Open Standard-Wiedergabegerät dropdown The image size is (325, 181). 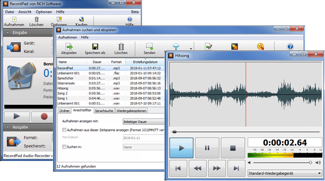tap(285, 173)
